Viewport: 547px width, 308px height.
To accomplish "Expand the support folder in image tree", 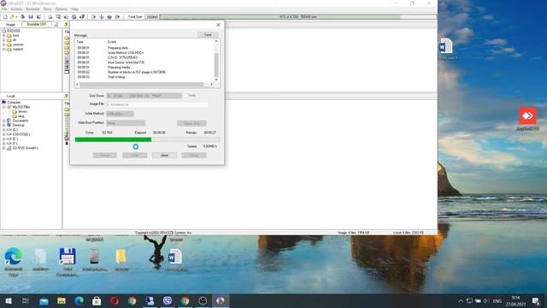I will tap(3, 50).
